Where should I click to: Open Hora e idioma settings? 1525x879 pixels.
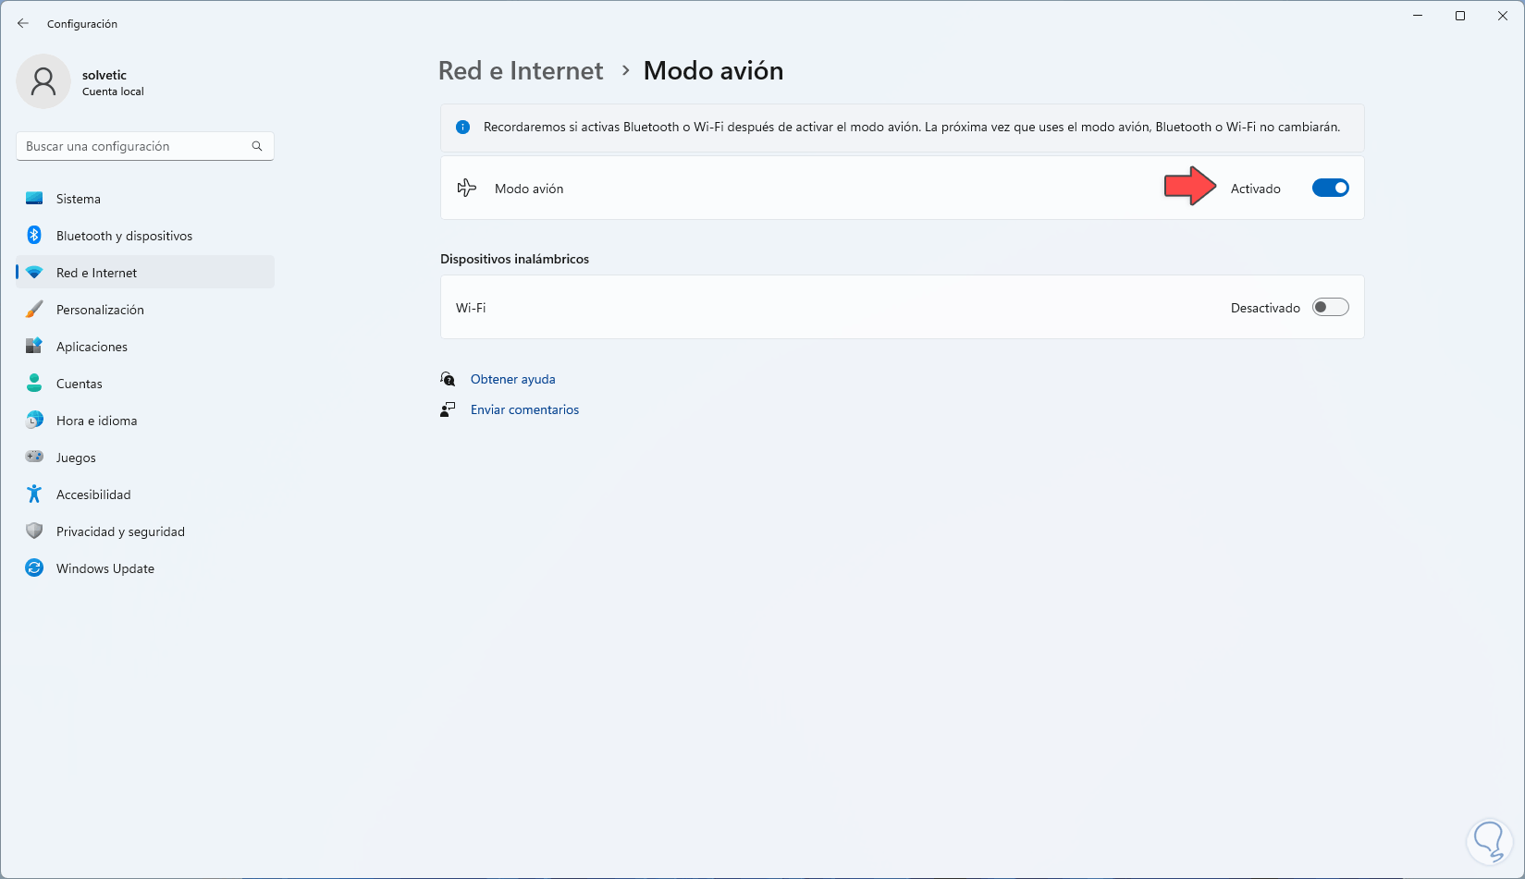click(x=96, y=421)
